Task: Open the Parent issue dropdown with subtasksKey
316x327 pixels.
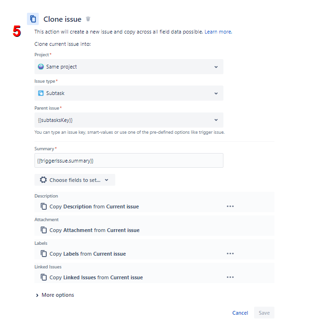Action: (129, 120)
